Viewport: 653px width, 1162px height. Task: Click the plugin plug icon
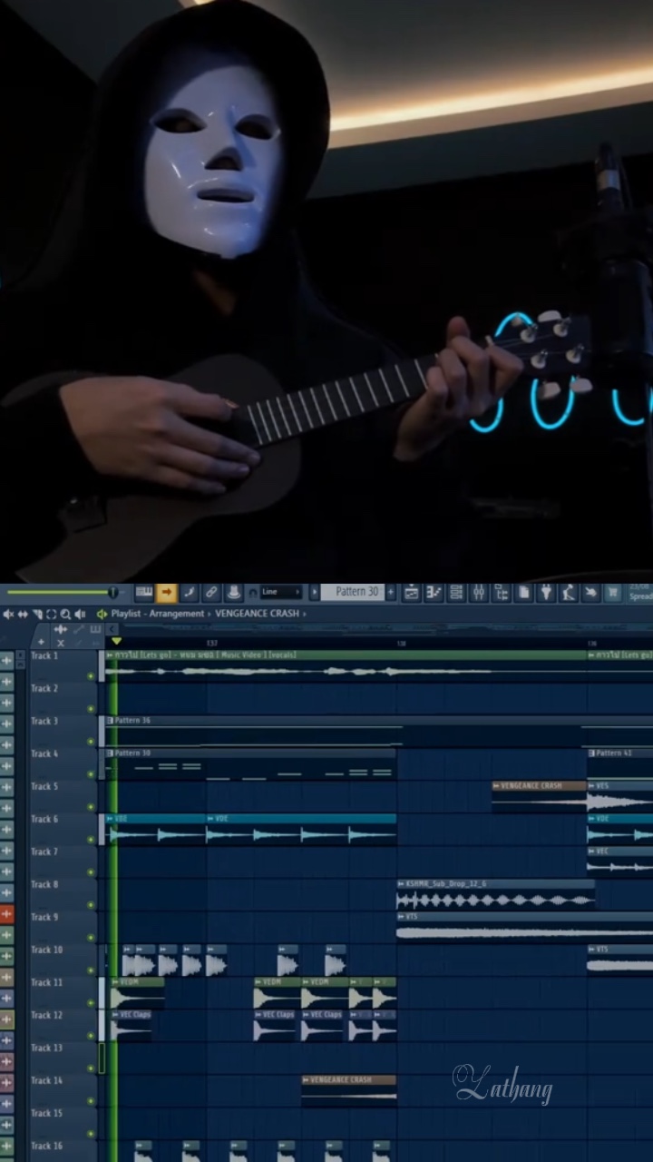click(546, 593)
